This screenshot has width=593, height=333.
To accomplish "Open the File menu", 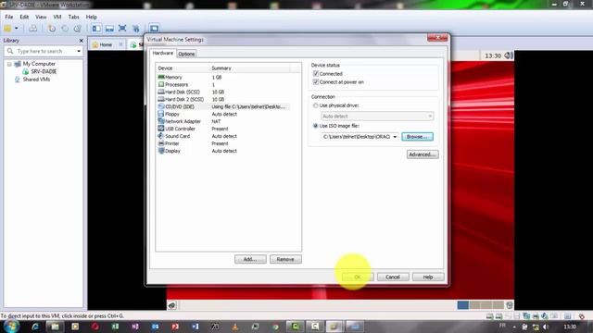I will (8, 17).
